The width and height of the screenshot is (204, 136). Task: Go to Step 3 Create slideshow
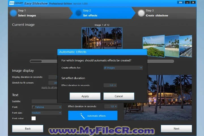point(165,13)
